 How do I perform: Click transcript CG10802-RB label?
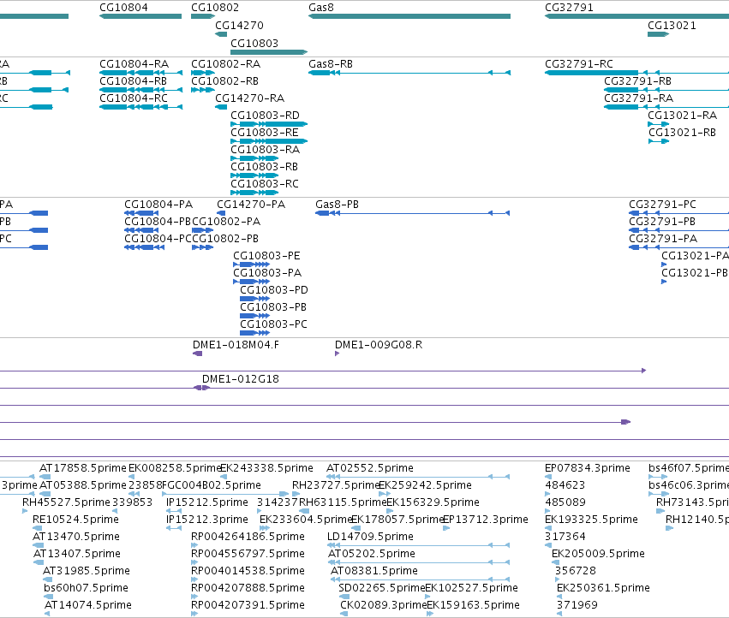(224, 81)
